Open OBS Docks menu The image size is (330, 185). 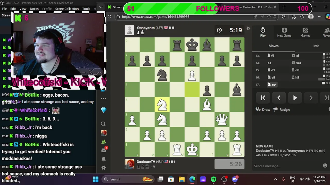(34, 9)
